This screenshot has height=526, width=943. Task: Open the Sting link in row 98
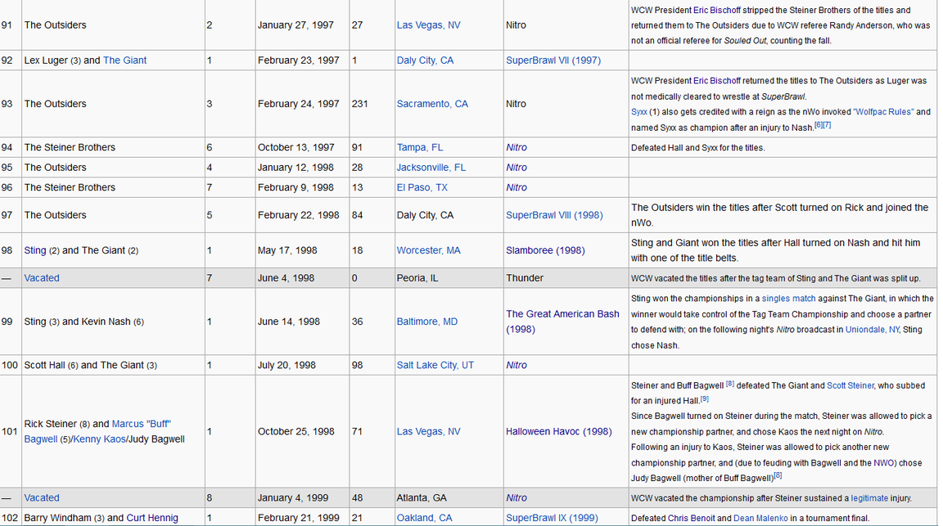[x=35, y=250]
